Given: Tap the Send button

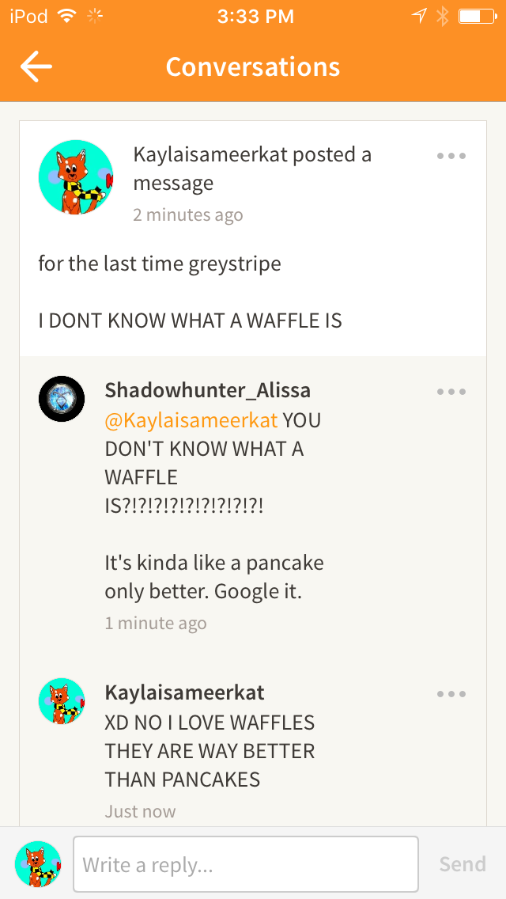Looking at the screenshot, I should click(x=463, y=864).
